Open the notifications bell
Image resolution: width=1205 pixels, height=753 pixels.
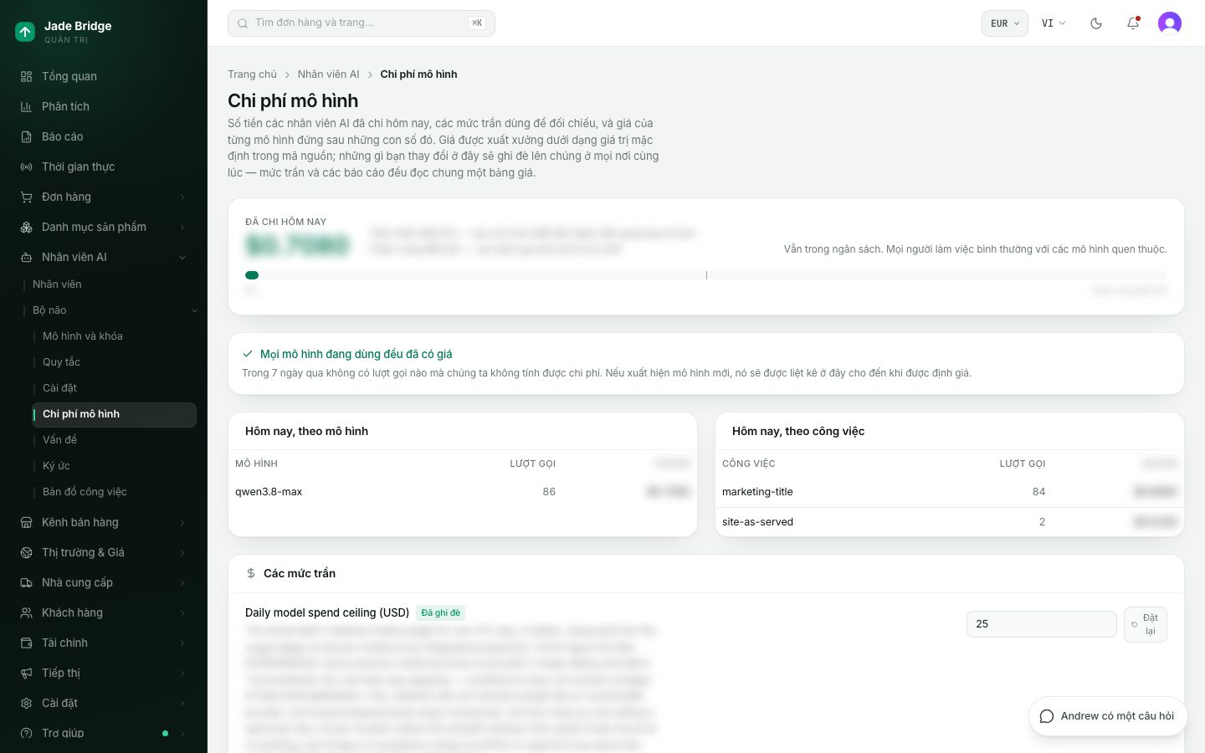point(1133,23)
